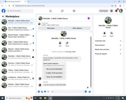Open the Marielba conversation in the list
126x100 pixels.
(x=18, y=22)
